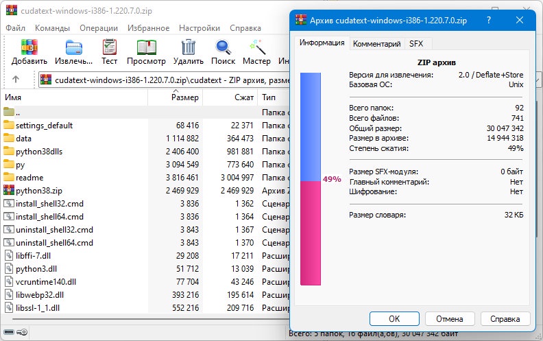Click the Удалить trash bin icon
This screenshot has width=543, height=341.
pos(189,47)
